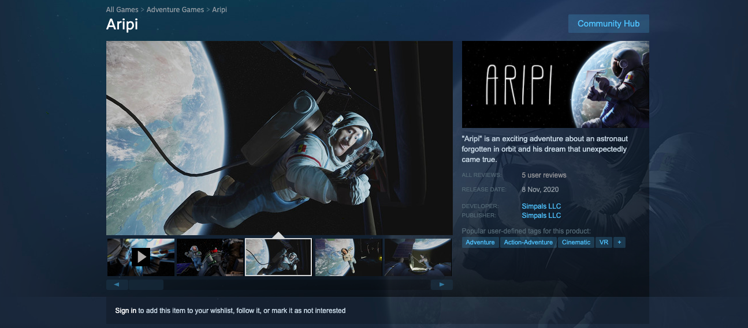This screenshot has width=748, height=328.
Task: Select the highlighted astronaut near Earth thumbnail
Action: (278, 257)
